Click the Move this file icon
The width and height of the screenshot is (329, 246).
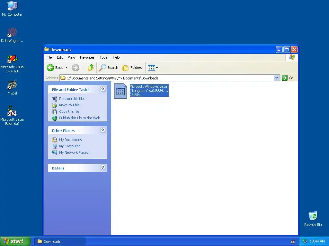pyautogui.click(x=55, y=105)
